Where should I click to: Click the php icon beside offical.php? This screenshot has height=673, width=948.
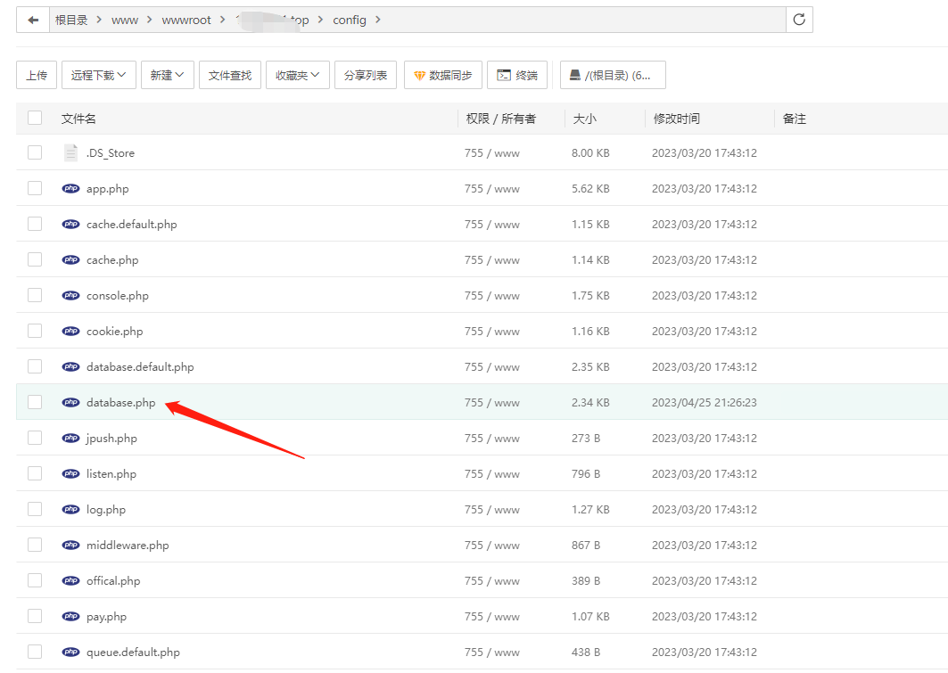click(x=70, y=580)
